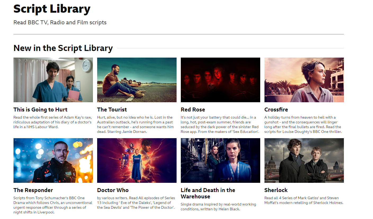Click description starting 'Read the whole first series'
373x219 pixels.
(52, 122)
